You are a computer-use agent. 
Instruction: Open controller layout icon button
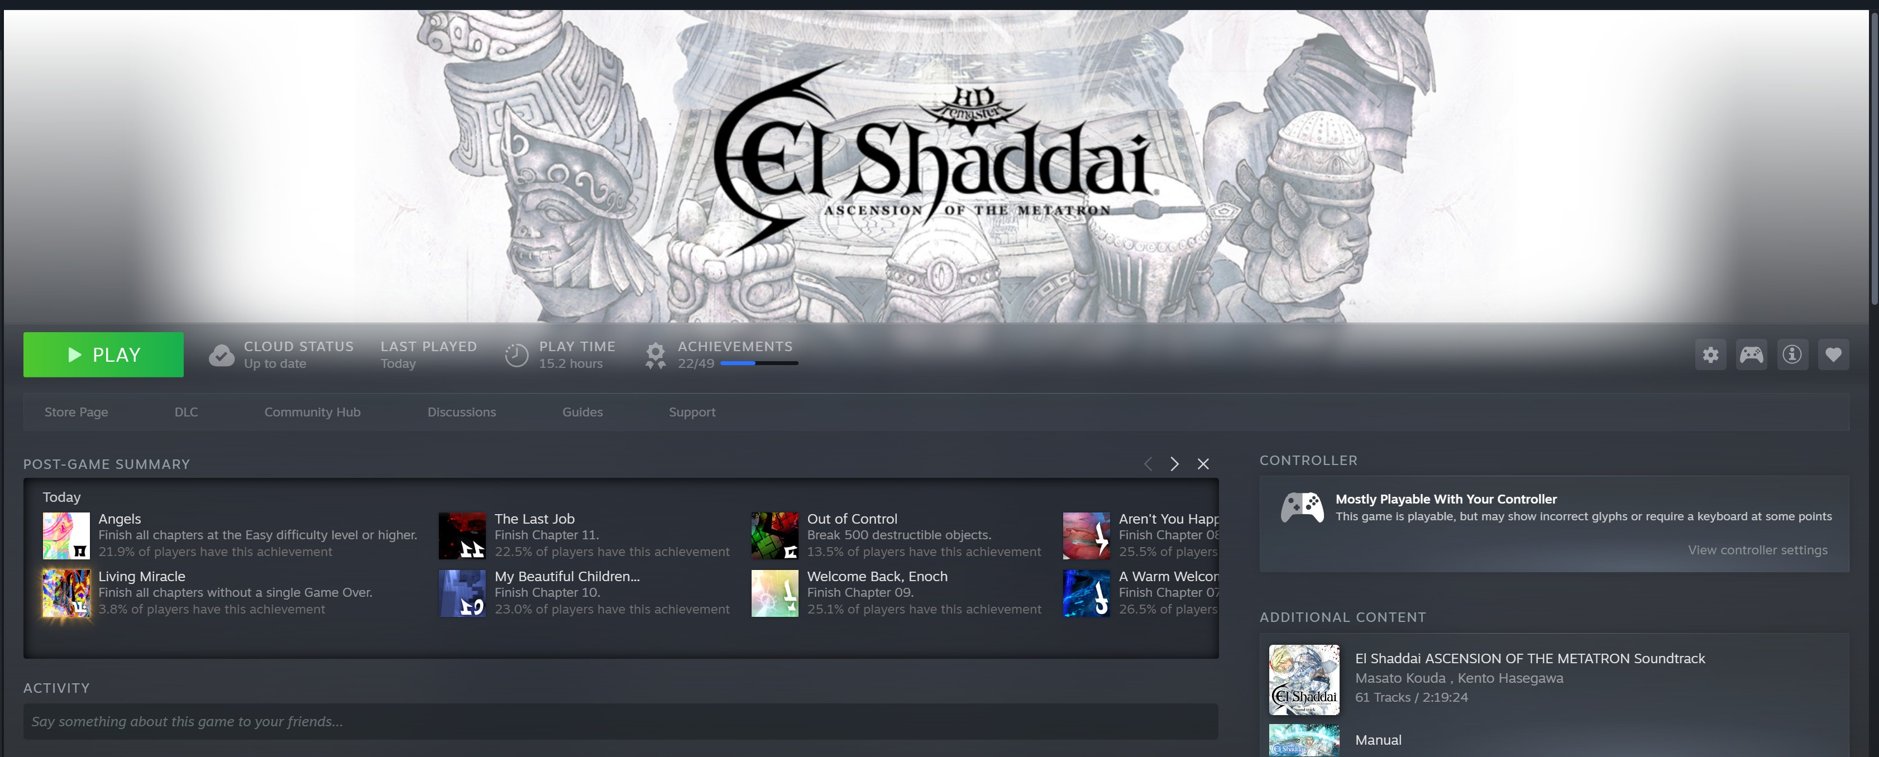(x=1751, y=355)
